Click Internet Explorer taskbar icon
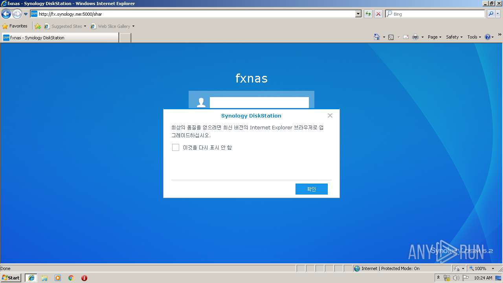This screenshot has height=283, width=503. (x=31, y=278)
